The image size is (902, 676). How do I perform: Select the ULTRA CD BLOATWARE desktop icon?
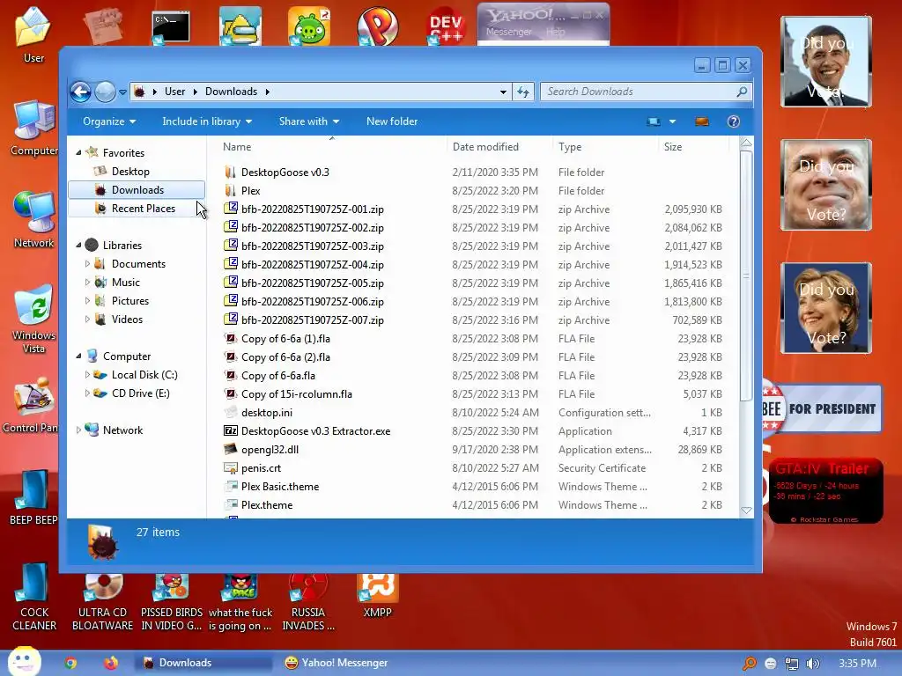(102, 602)
